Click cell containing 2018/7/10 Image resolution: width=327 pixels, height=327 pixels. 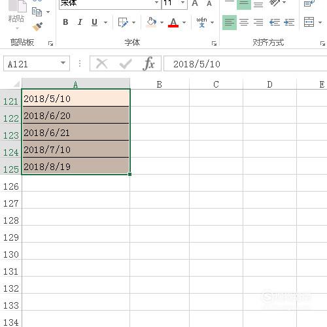[76, 149]
